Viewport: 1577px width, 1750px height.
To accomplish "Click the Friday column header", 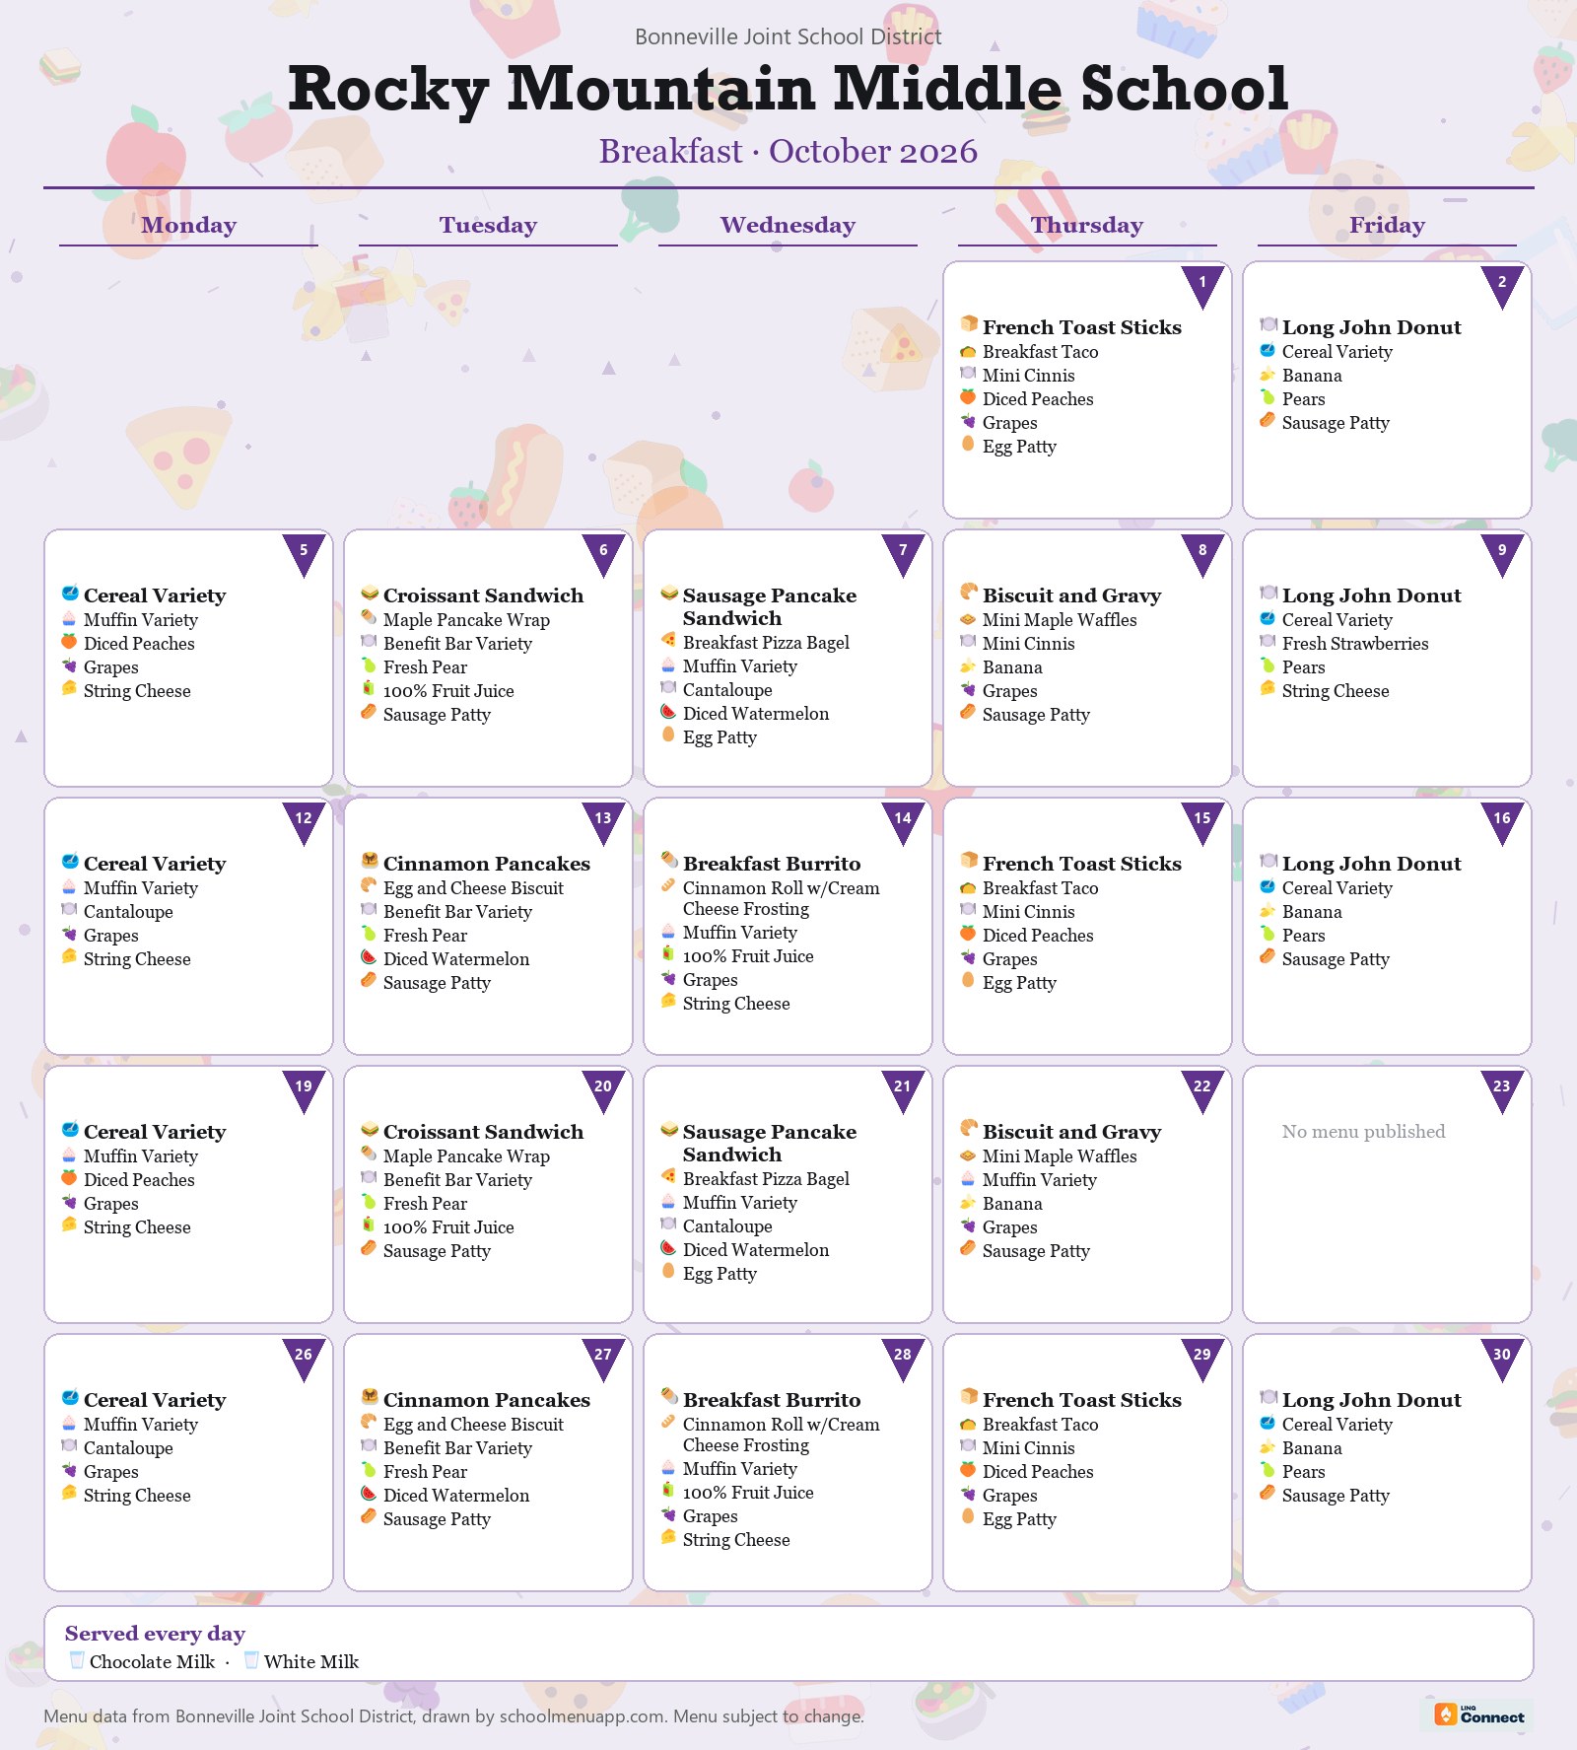I will point(1387,225).
